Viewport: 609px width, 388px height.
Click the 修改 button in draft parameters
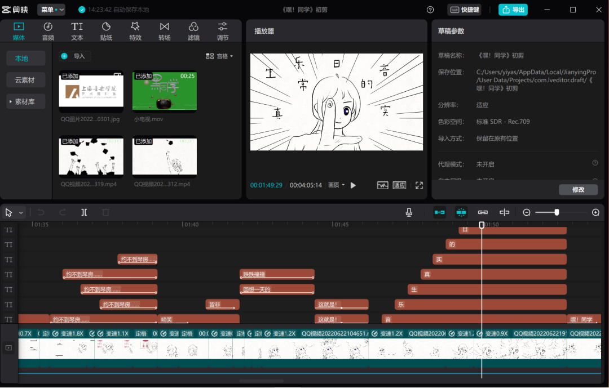coord(578,190)
